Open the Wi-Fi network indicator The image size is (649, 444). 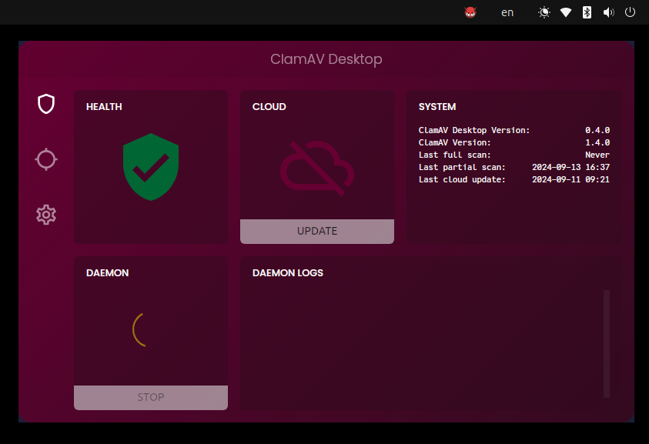[565, 12]
